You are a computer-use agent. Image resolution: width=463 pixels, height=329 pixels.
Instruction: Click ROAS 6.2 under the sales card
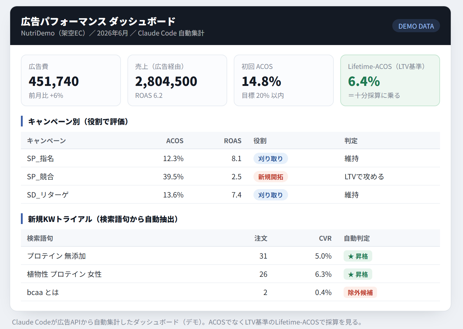(x=149, y=95)
